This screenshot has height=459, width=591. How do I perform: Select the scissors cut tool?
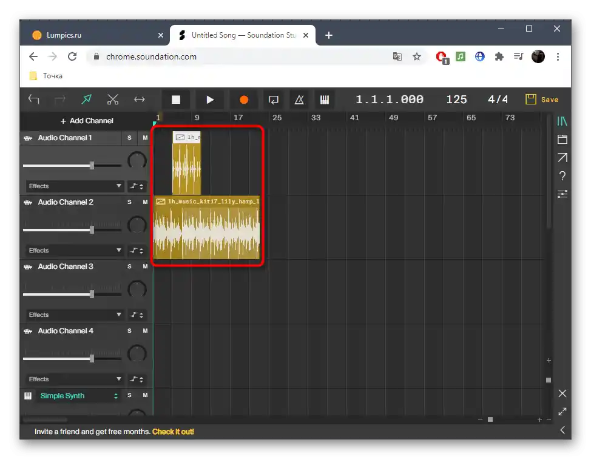coord(113,100)
